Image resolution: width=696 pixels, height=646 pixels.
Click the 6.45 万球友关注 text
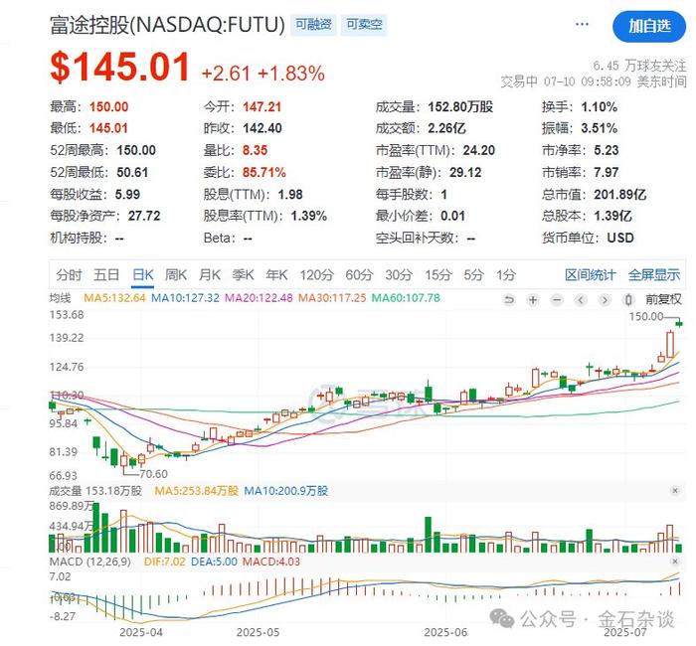click(x=639, y=66)
